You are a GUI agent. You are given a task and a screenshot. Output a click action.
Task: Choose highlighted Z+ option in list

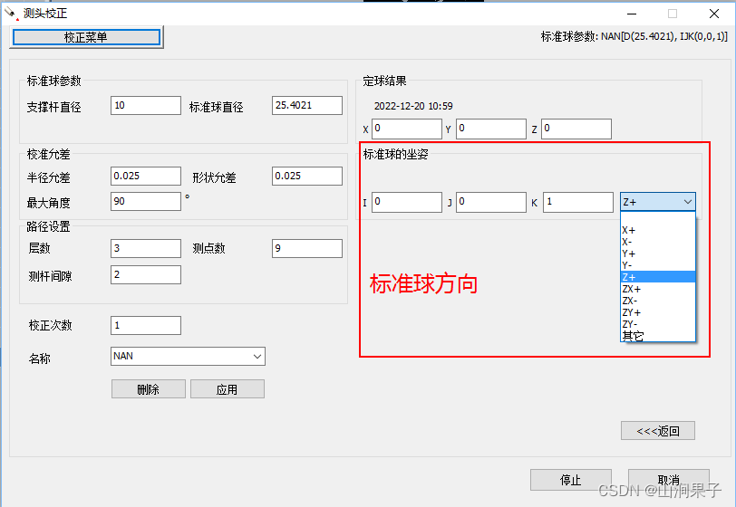pyautogui.click(x=658, y=277)
